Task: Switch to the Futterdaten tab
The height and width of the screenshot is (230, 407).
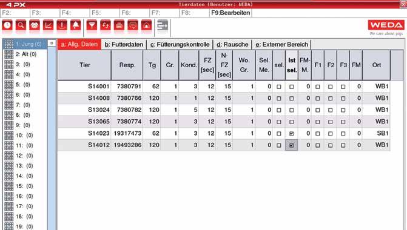Action: tap(124, 45)
